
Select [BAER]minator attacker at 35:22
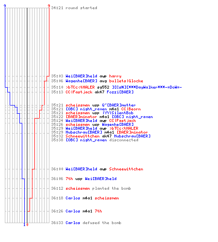coord(81,117)
